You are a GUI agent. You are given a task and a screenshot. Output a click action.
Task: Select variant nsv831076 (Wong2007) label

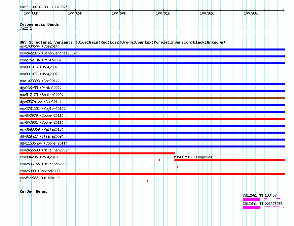(40, 67)
